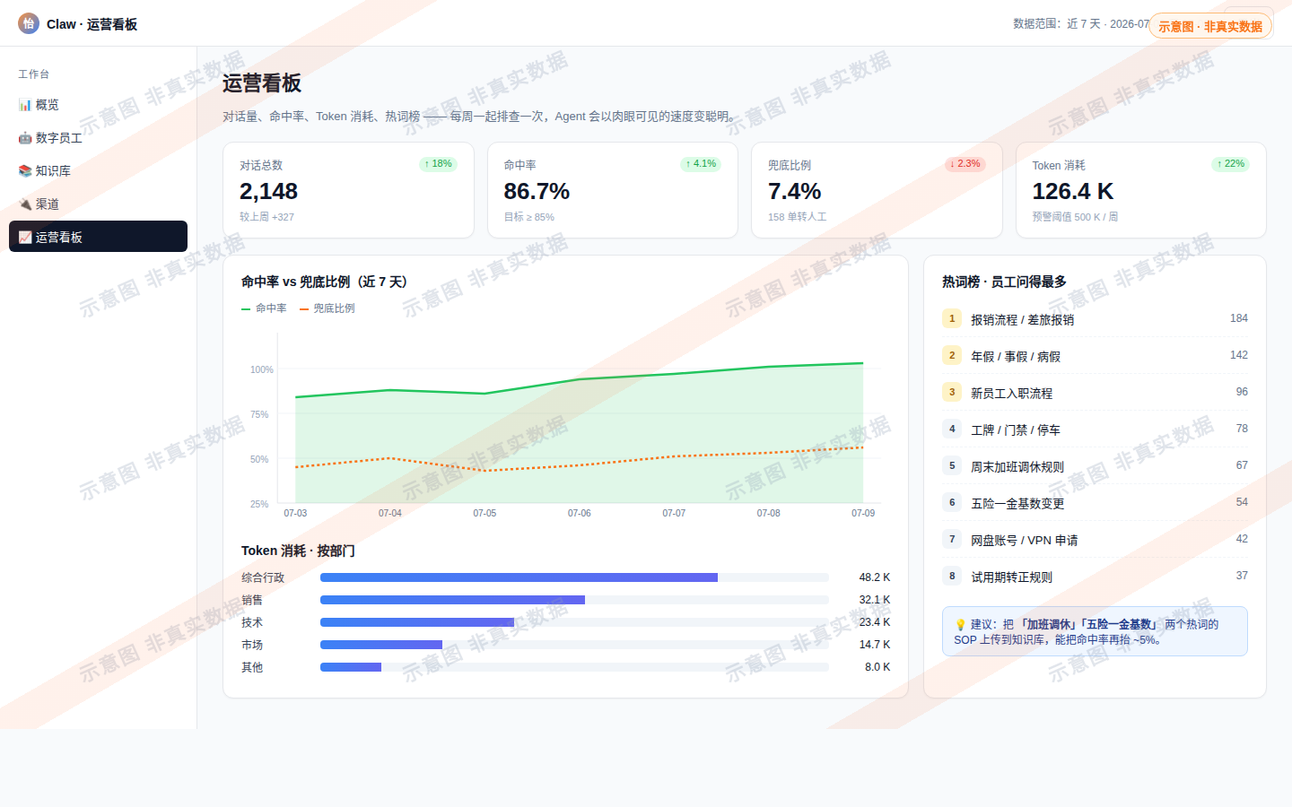This screenshot has width=1292, height=807.
Task: Open the 命中率 86.7% metric card
Action: (x=613, y=190)
